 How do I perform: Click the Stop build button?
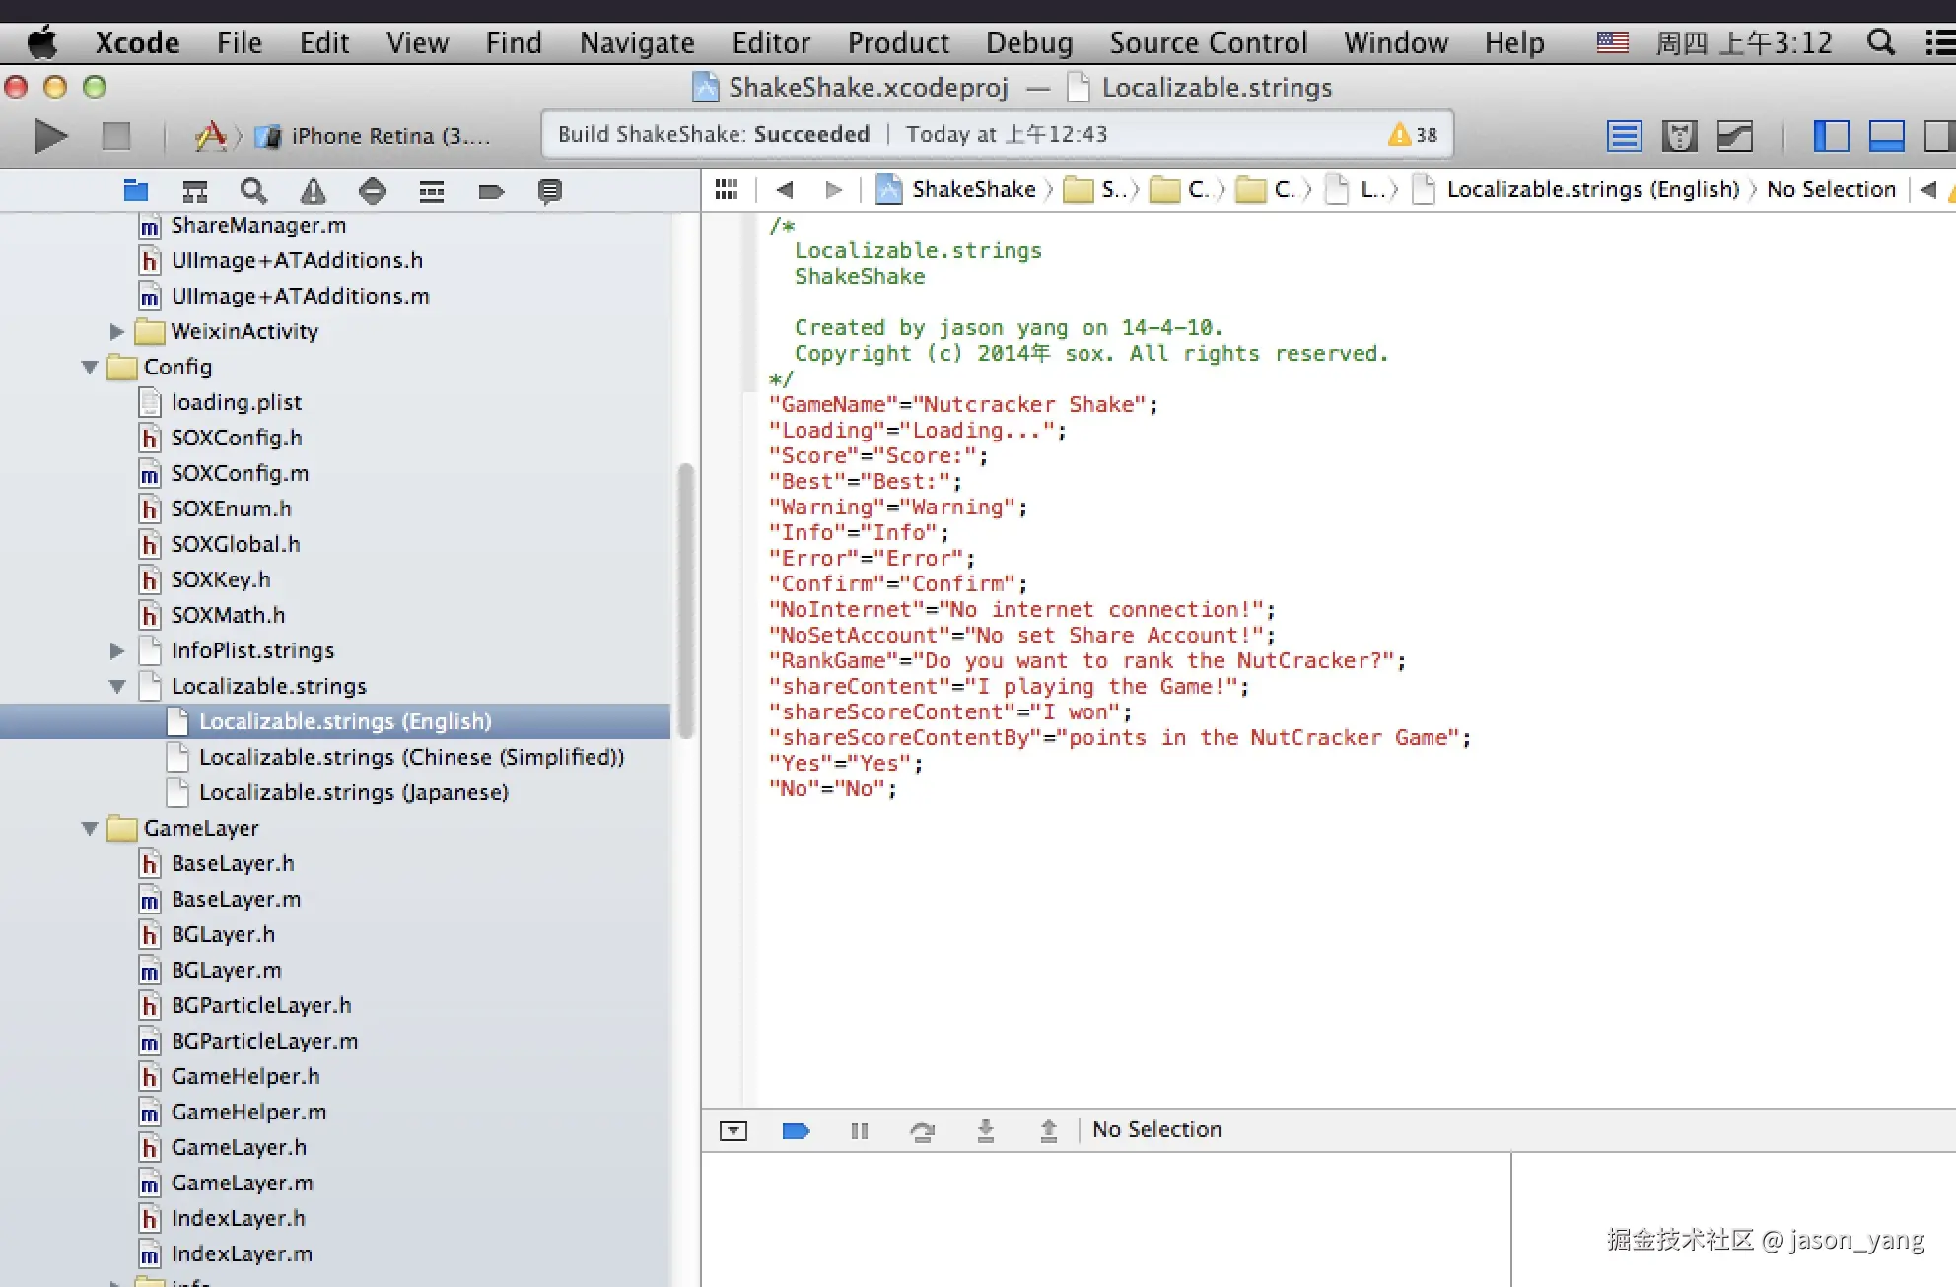click(x=116, y=135)
